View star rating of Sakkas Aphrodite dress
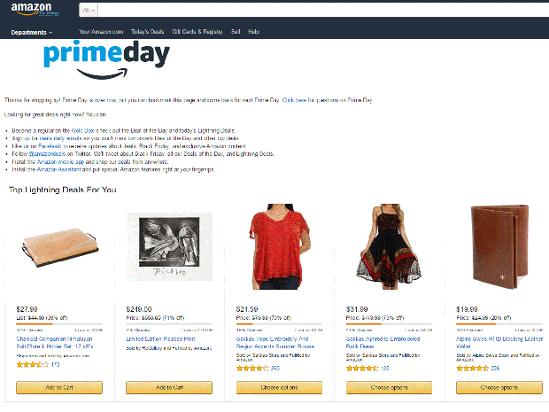 (x=362, y=369)
